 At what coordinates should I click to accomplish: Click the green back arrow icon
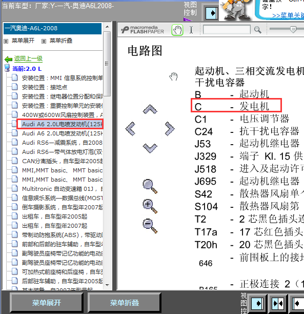pyautogui.click(x=8, y=60)
